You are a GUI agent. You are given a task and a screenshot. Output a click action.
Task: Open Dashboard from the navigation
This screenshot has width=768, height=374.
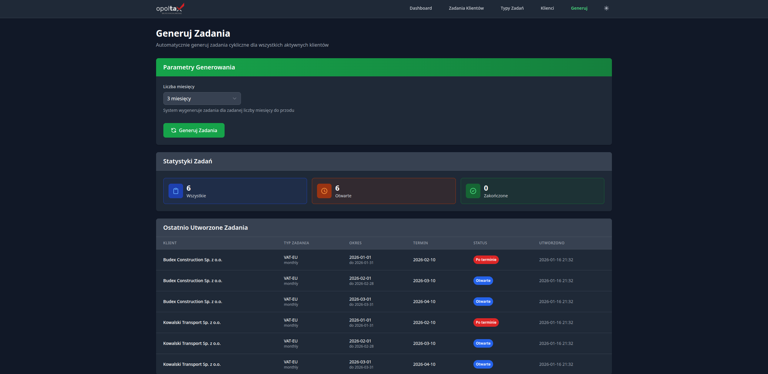click(x=420, y=8)
